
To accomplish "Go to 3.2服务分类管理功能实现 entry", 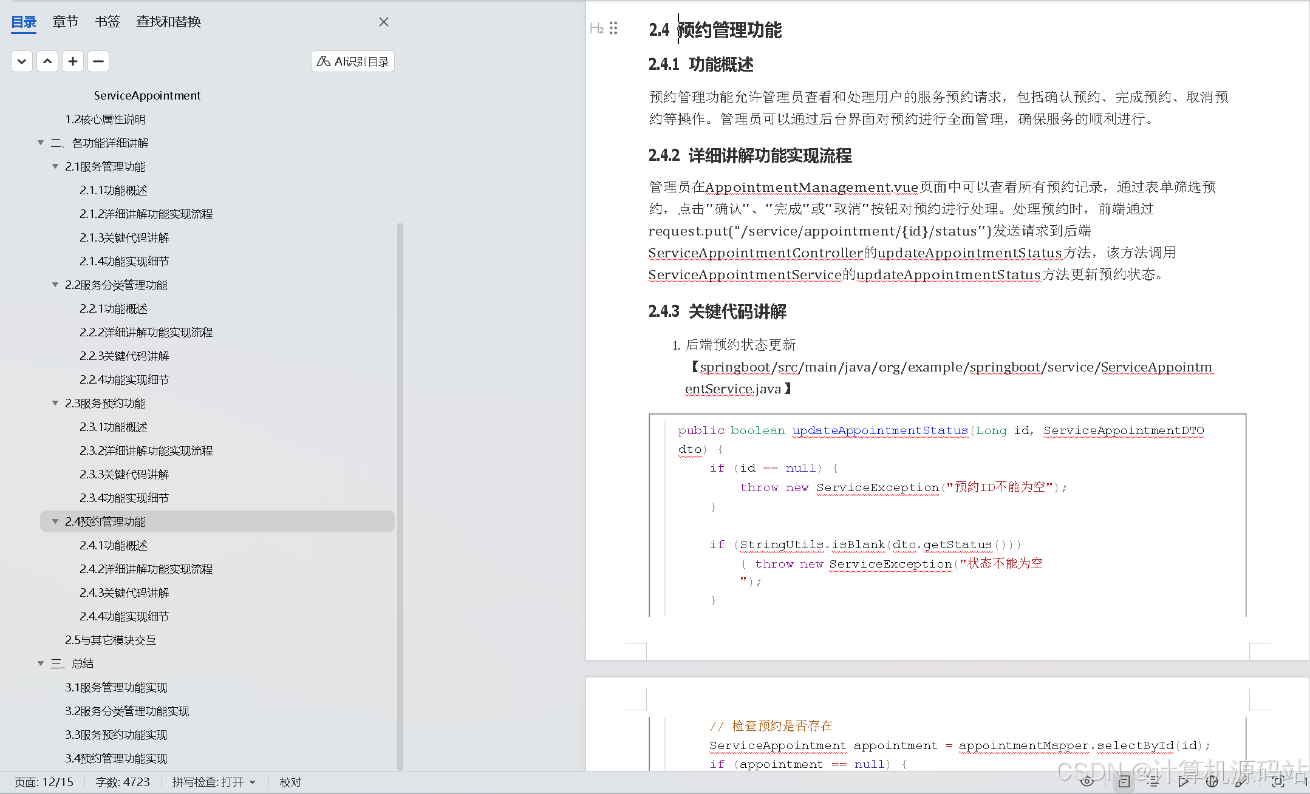I will 127,711.
